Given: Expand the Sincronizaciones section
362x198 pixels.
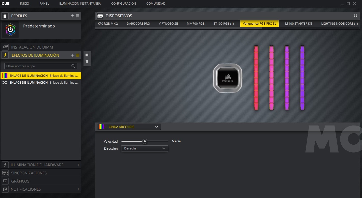Looking at the screenshot, I should (x=29, y=173).
